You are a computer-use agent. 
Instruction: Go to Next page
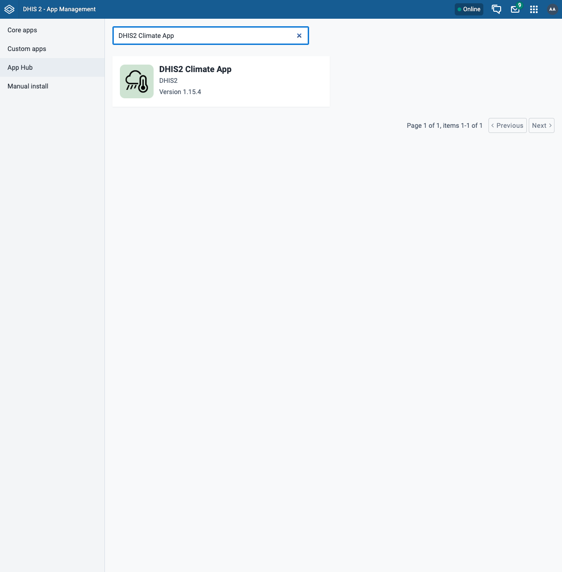pyautogui.click(x=541, y=125)
